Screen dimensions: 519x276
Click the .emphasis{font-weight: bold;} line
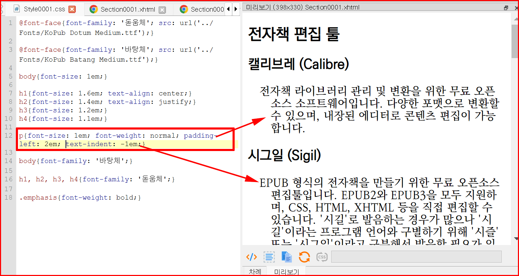point(80,197)
